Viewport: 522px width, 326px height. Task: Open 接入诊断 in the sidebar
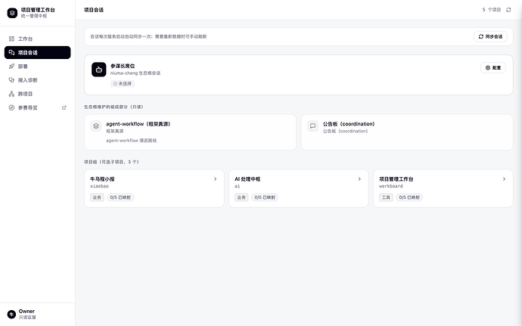pyautogui.click(x=37, y=80)
